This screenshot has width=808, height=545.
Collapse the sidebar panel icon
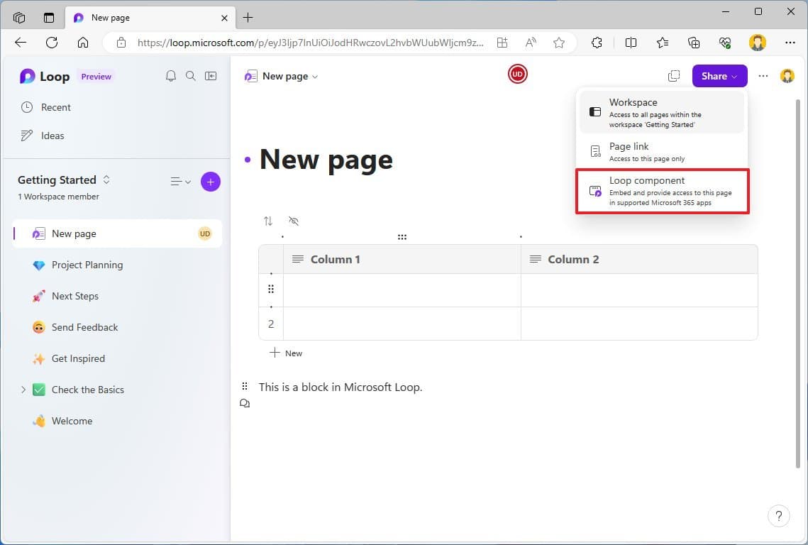(211, 76)
